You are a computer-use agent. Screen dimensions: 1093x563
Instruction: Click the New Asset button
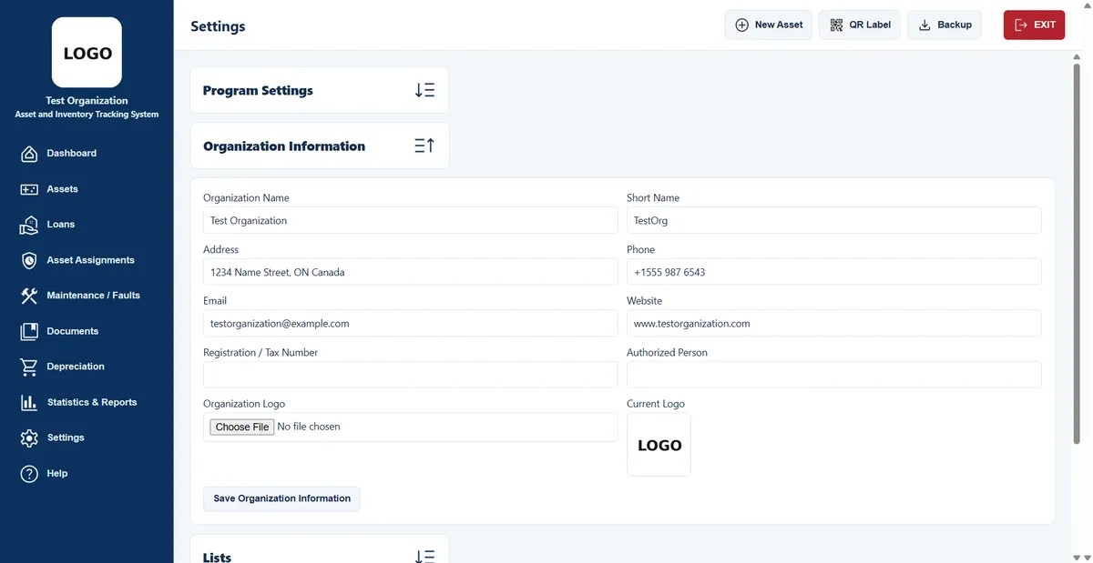(x=769, y=25)
